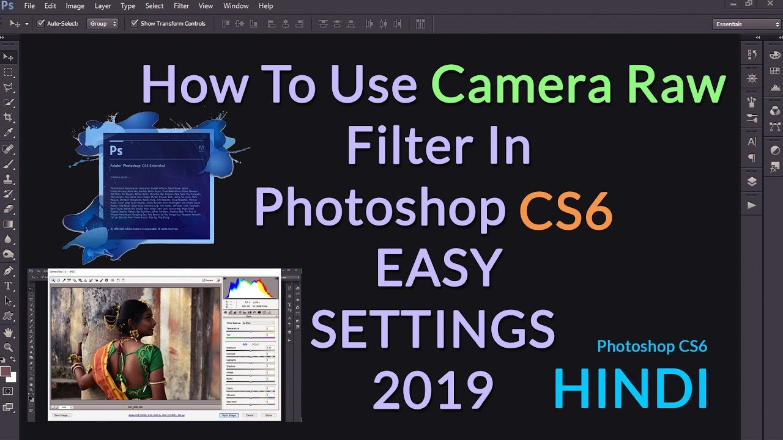This screenshot has height=440, width=783.
Task: Open the Color palette panel icon
Action: 775,55
